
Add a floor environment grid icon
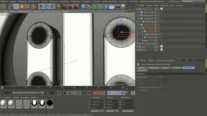pos(112,6)
